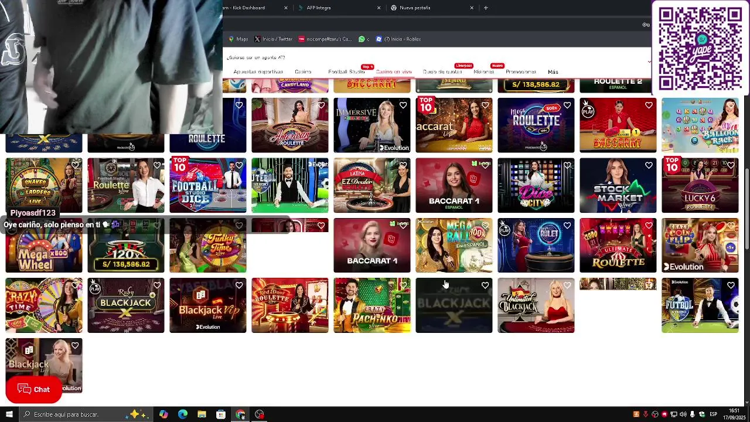Close the Kick Dashboard tab
Screen dimensions: 750x422
coord(286,8)
